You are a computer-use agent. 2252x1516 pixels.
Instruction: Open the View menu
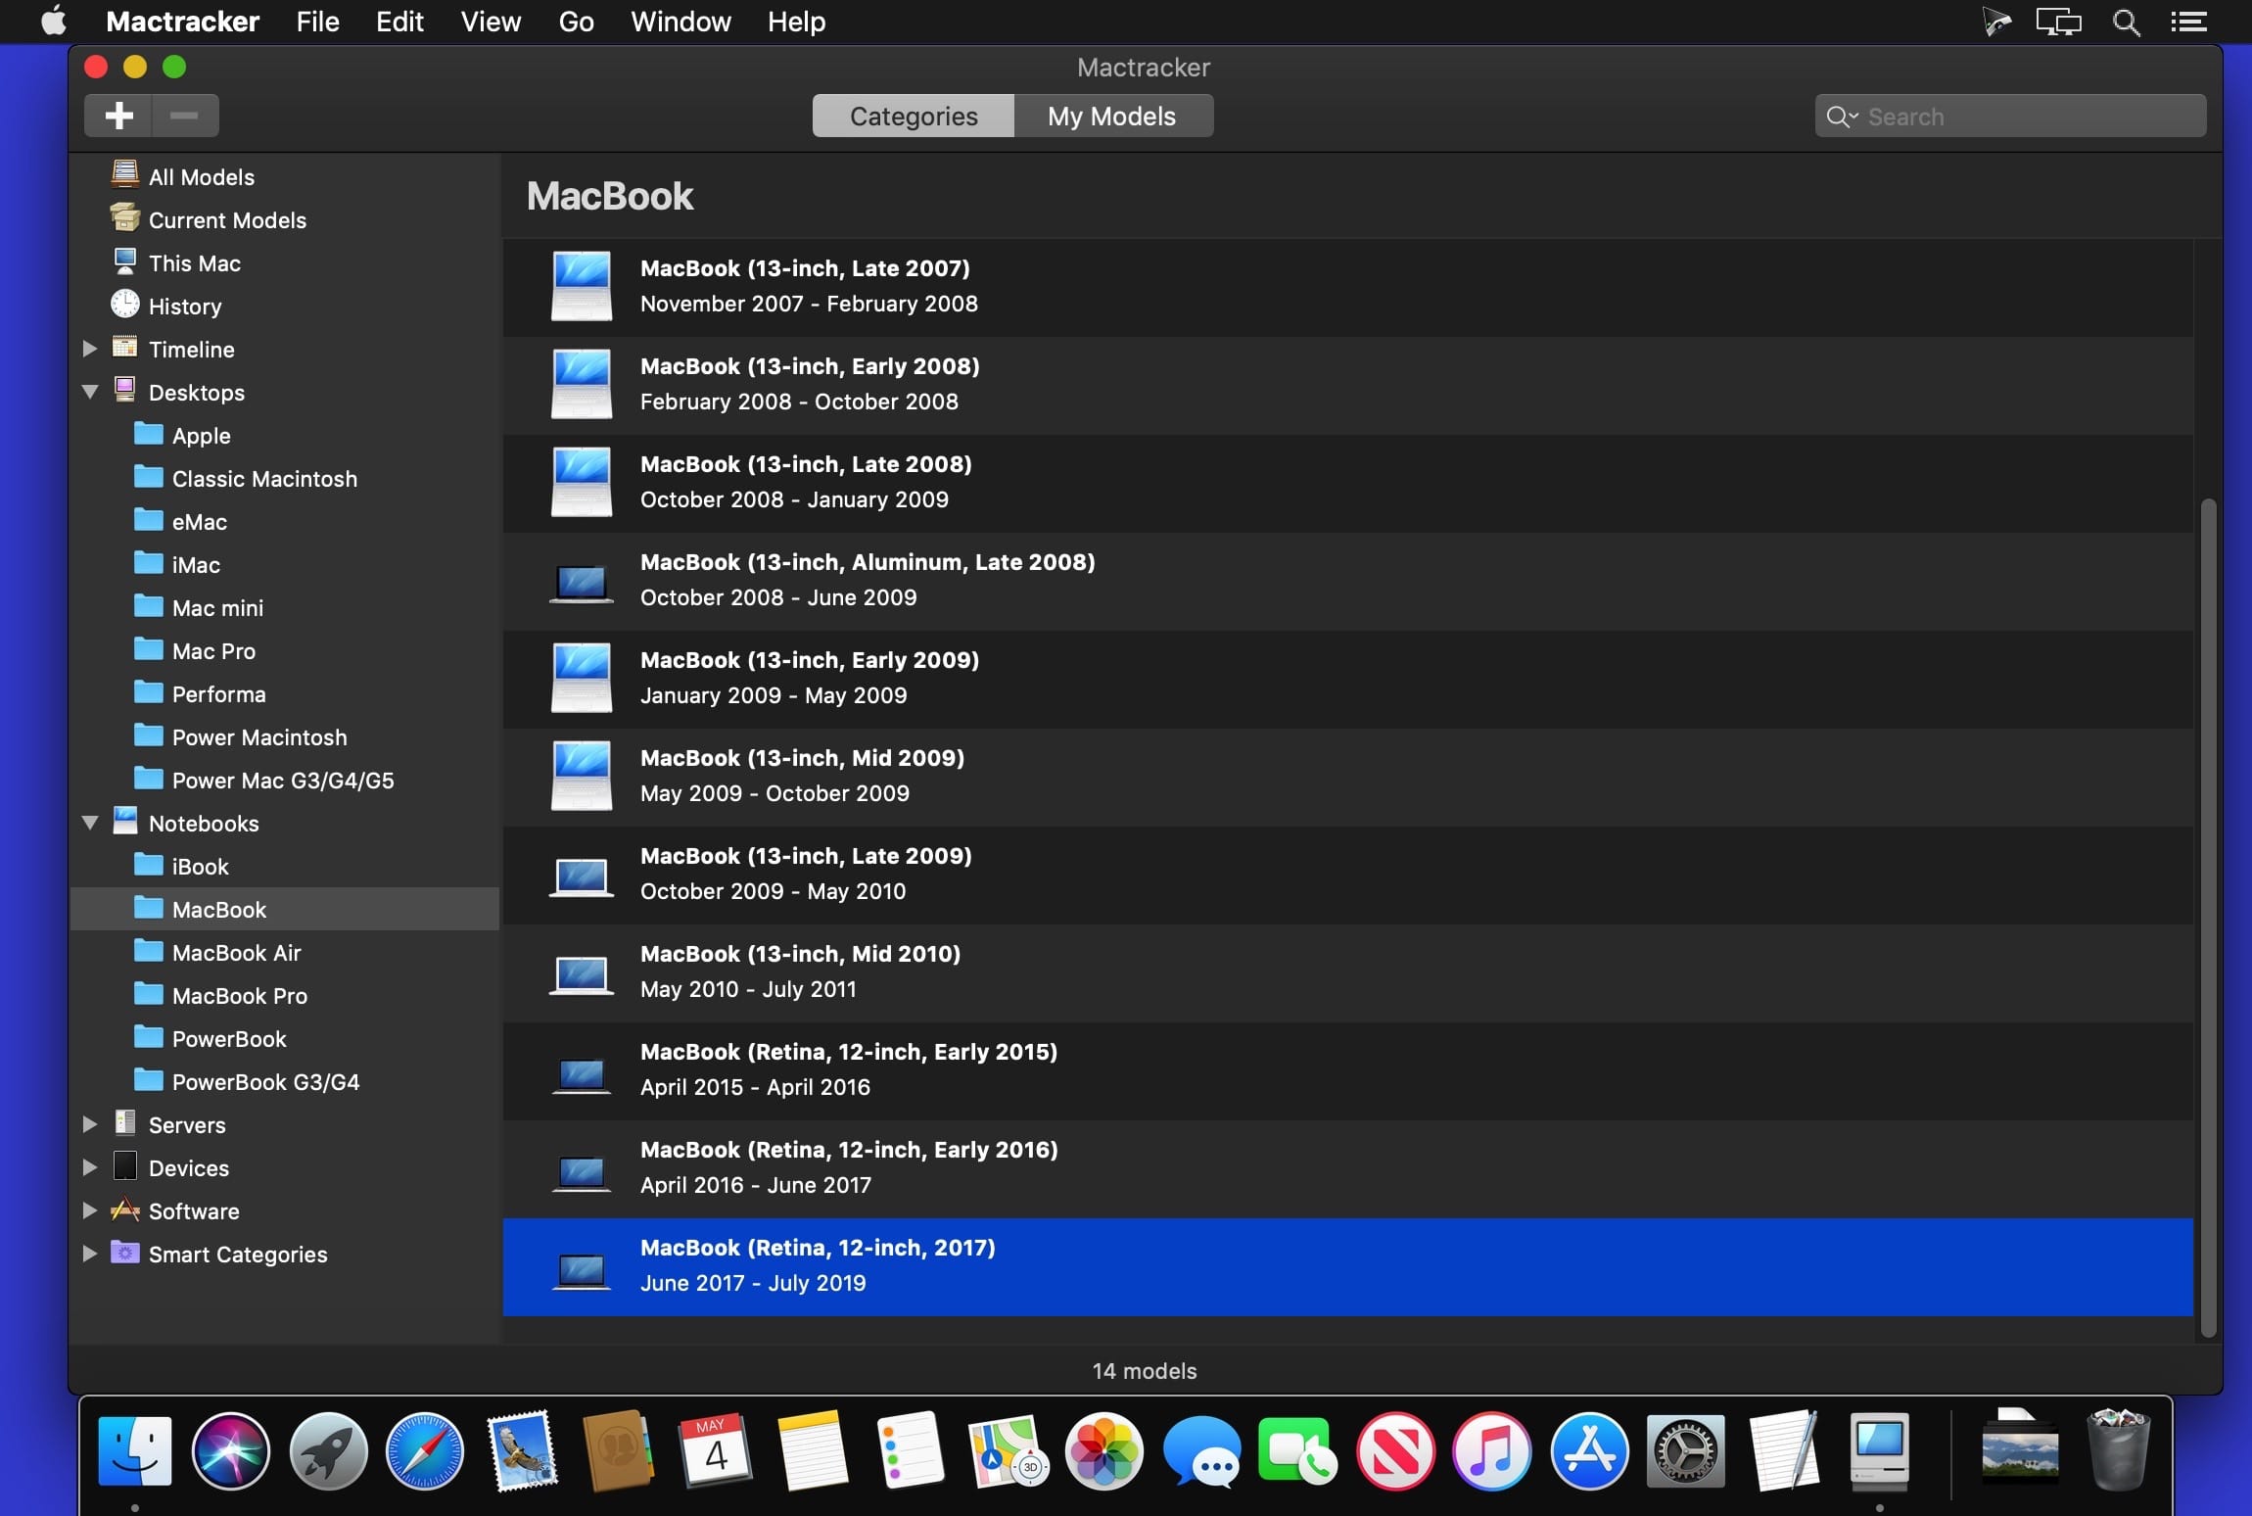click(x=491, y=22)
